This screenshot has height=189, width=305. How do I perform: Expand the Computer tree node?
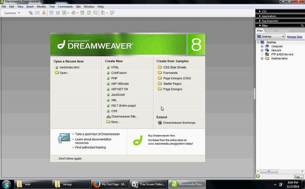click(x=262, y=46)
